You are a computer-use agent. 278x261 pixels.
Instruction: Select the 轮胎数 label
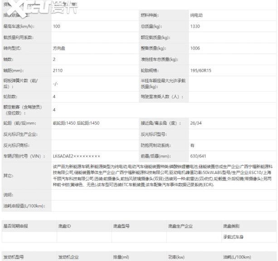tap(10, 97)
